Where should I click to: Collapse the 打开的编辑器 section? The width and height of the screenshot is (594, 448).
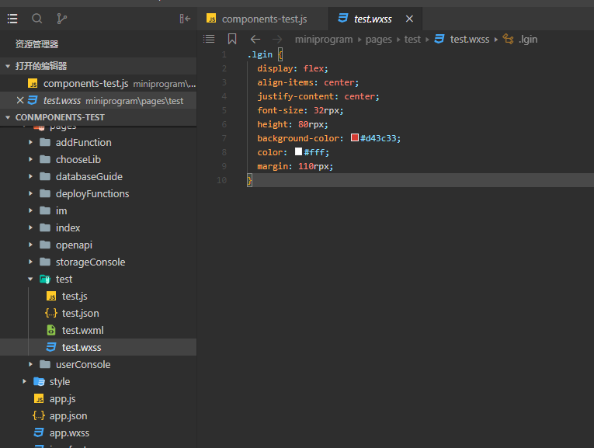98,66
